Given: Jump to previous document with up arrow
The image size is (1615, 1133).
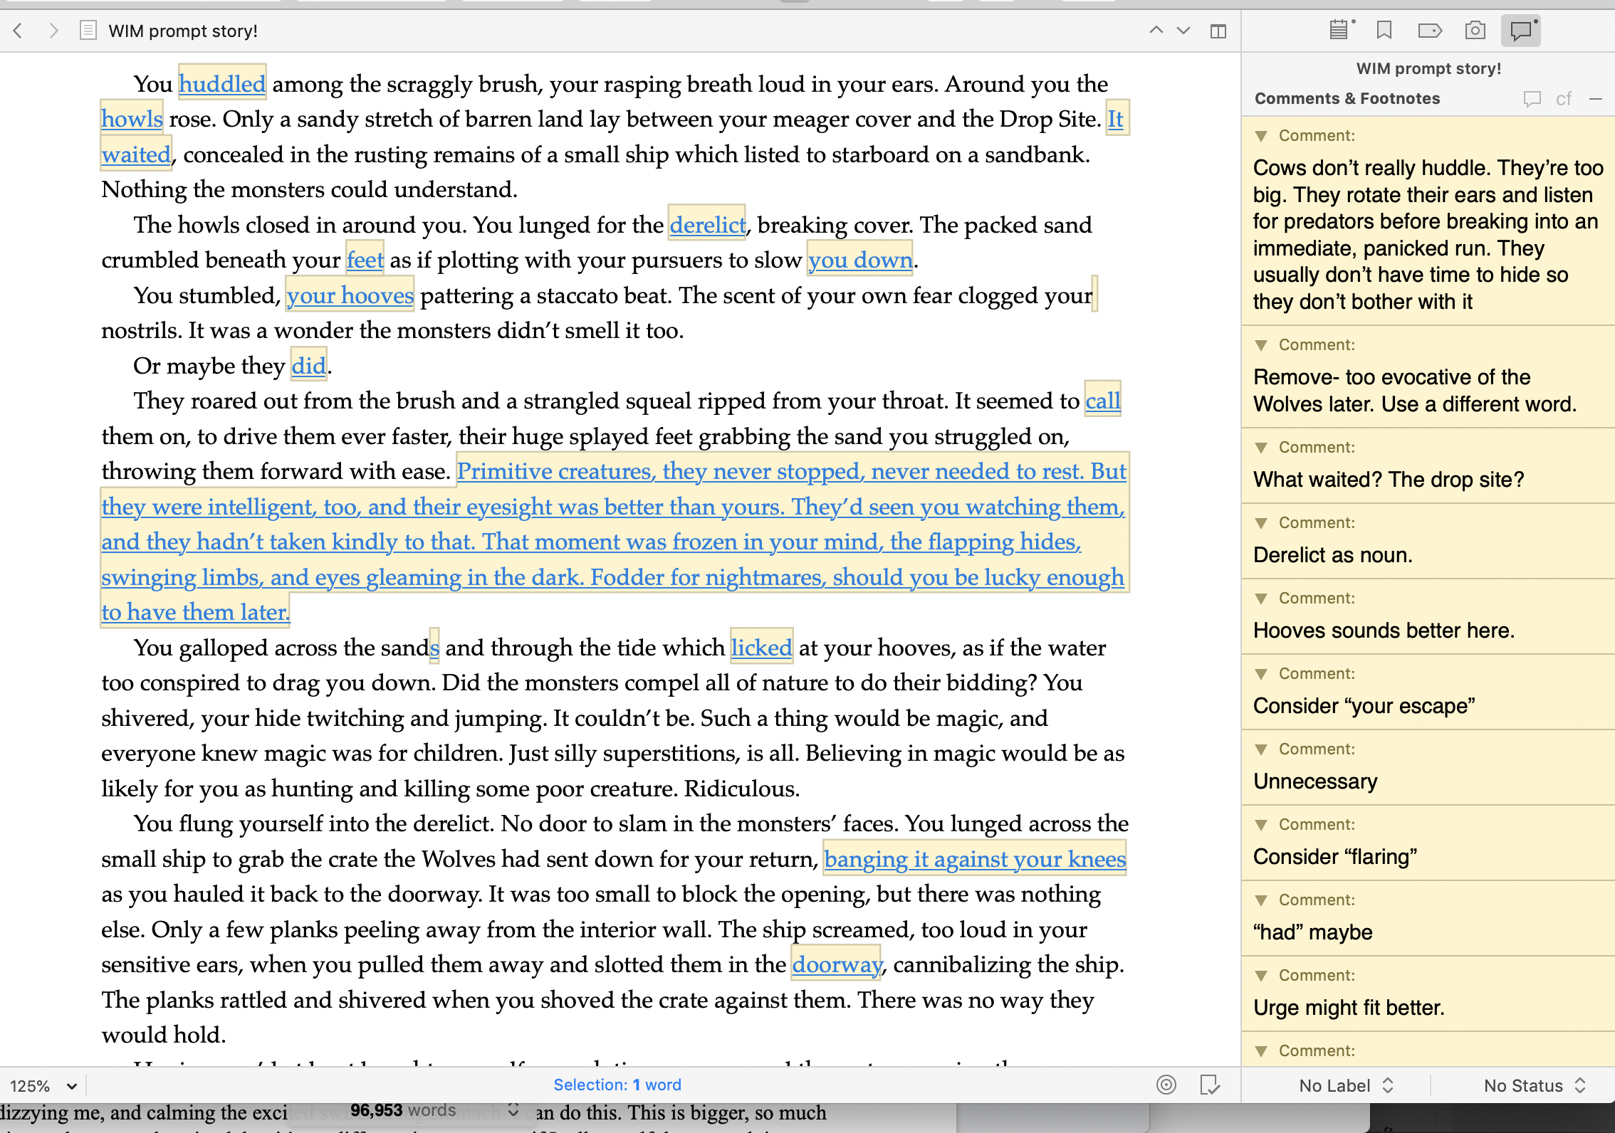Looking at the screenshot, I should coord(1156,31).
